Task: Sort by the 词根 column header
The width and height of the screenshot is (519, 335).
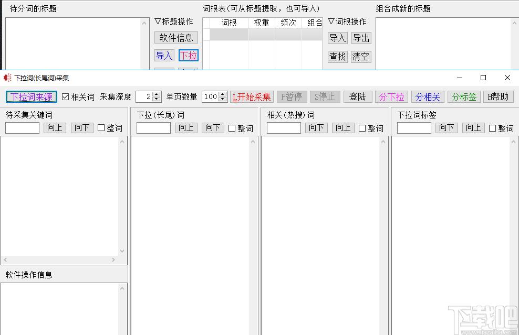Action: tap(229, 23)
